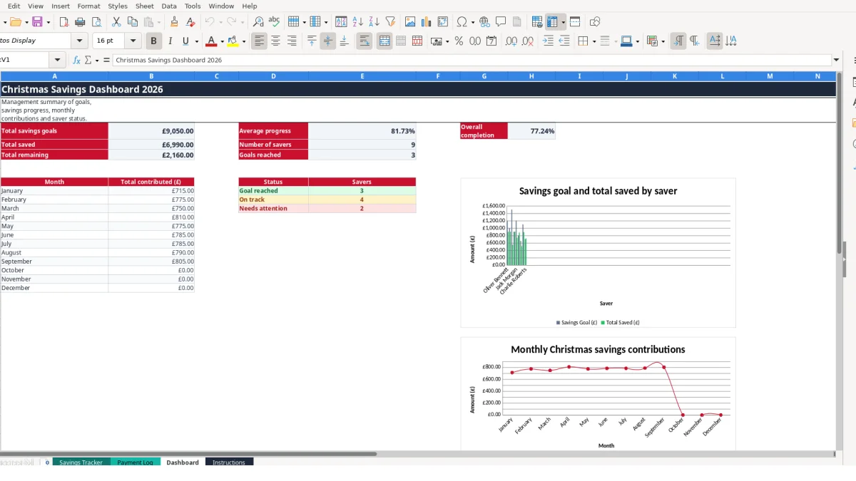The height and width of the screenshot is (481, 856).
Task: Switch to right-to-left text direction
Action: (694, 41)
